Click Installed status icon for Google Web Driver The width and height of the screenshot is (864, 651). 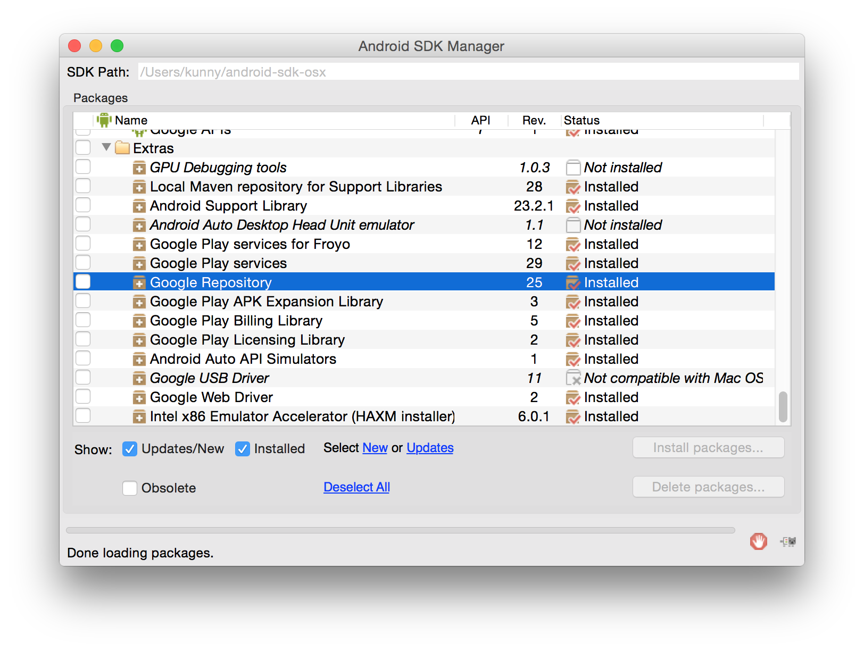coord(573,398)
